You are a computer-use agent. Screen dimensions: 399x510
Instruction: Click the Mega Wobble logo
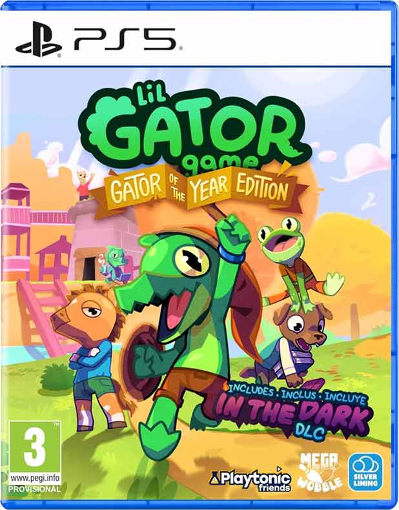[320, 472]
